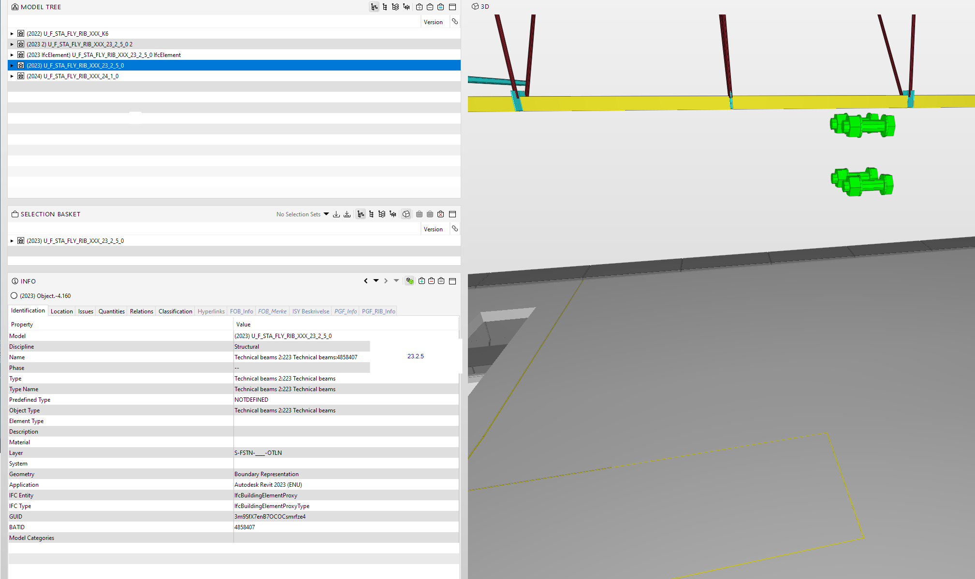
Task: Go back with Info history arrow
Action: tap(366, 281)
